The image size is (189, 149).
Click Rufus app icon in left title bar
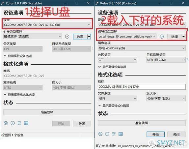tap(3, 3)
